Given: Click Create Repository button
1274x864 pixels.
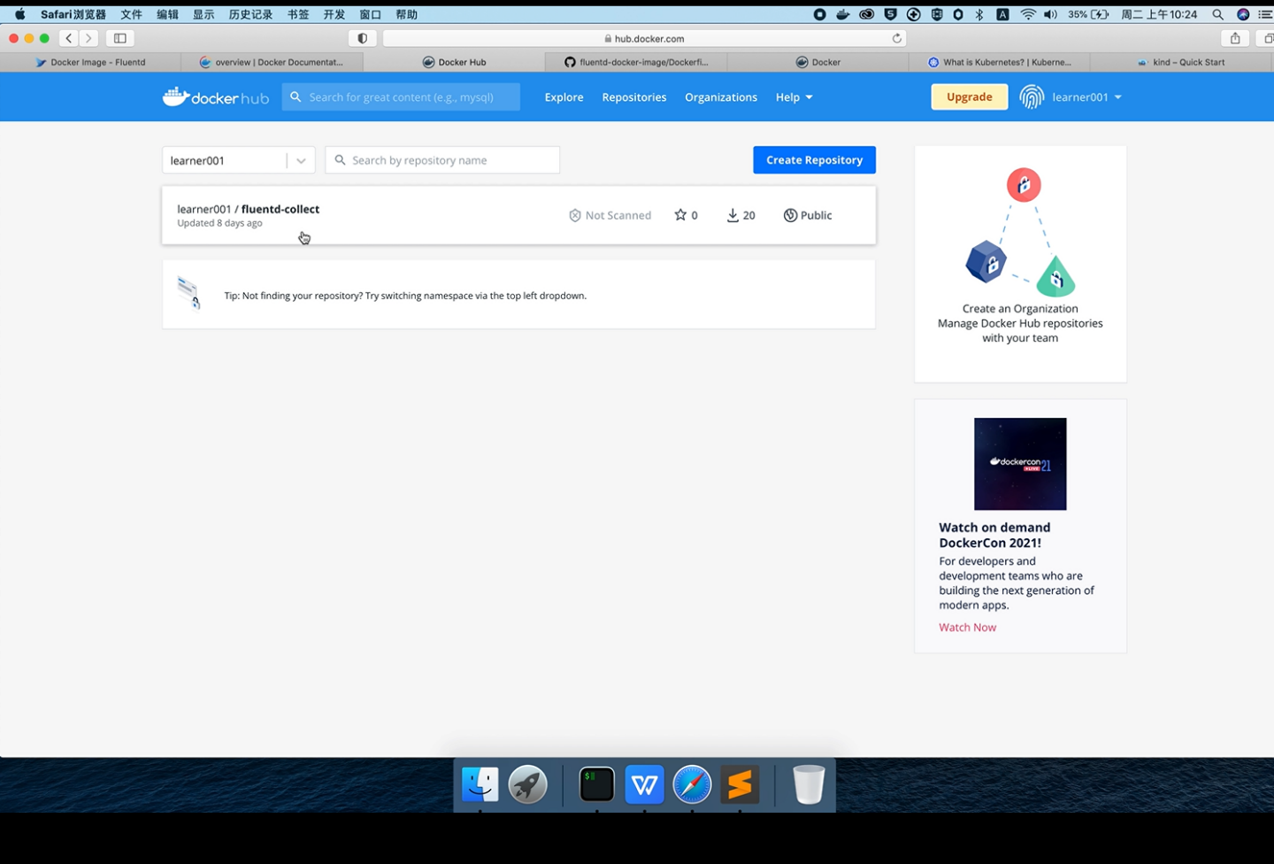Looking at the screenshot, I should (814, 160).
